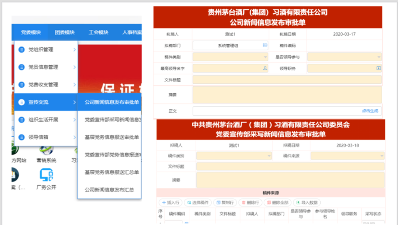The image size is (398, 225).
Task: Click the 领导职务 column header
Action: coord(349,214)
